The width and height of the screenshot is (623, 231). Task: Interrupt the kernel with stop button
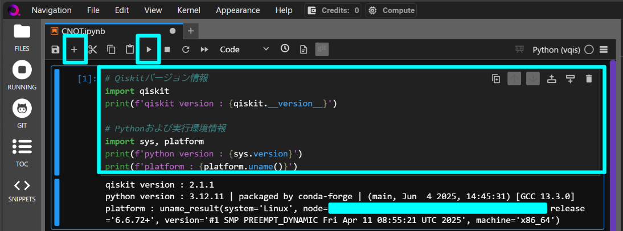click(x=167, y=49)
